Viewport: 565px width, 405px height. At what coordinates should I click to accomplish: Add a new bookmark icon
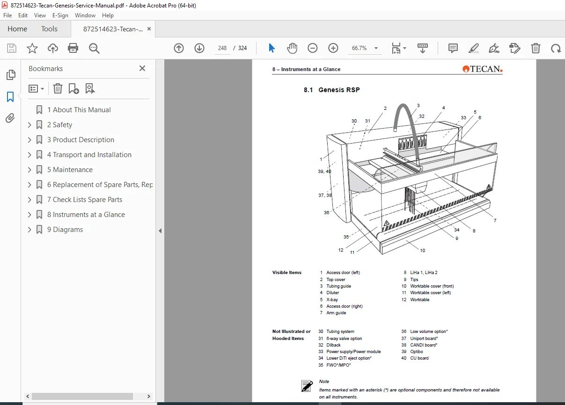coord(73,88)
